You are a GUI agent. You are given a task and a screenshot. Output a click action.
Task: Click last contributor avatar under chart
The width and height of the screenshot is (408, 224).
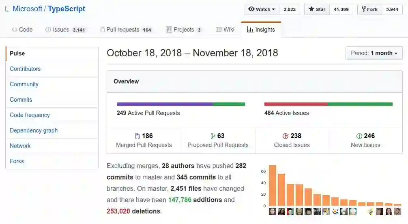click(397, 211)
